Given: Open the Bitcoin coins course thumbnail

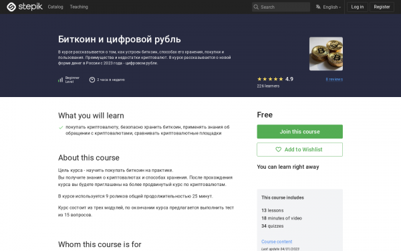Looking at the screenshot, I should point(326,54).
